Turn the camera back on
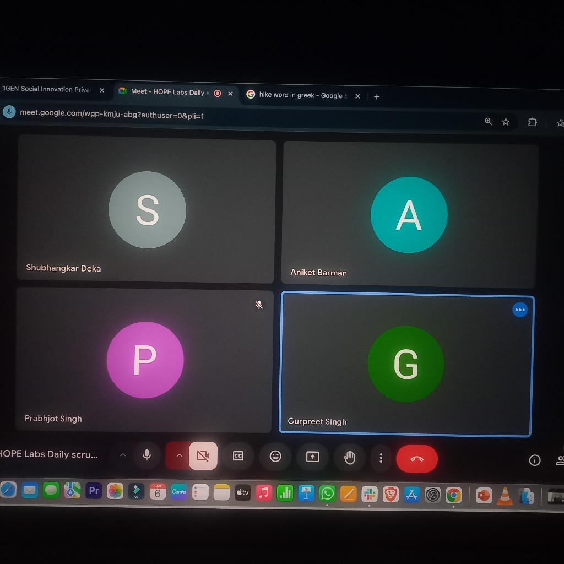The width and height of the screenshot is (564, 564). 203,455
